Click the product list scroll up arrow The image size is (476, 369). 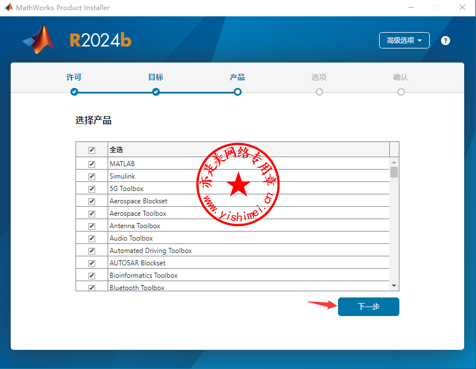pyautogui.click(x=394, y=162)
